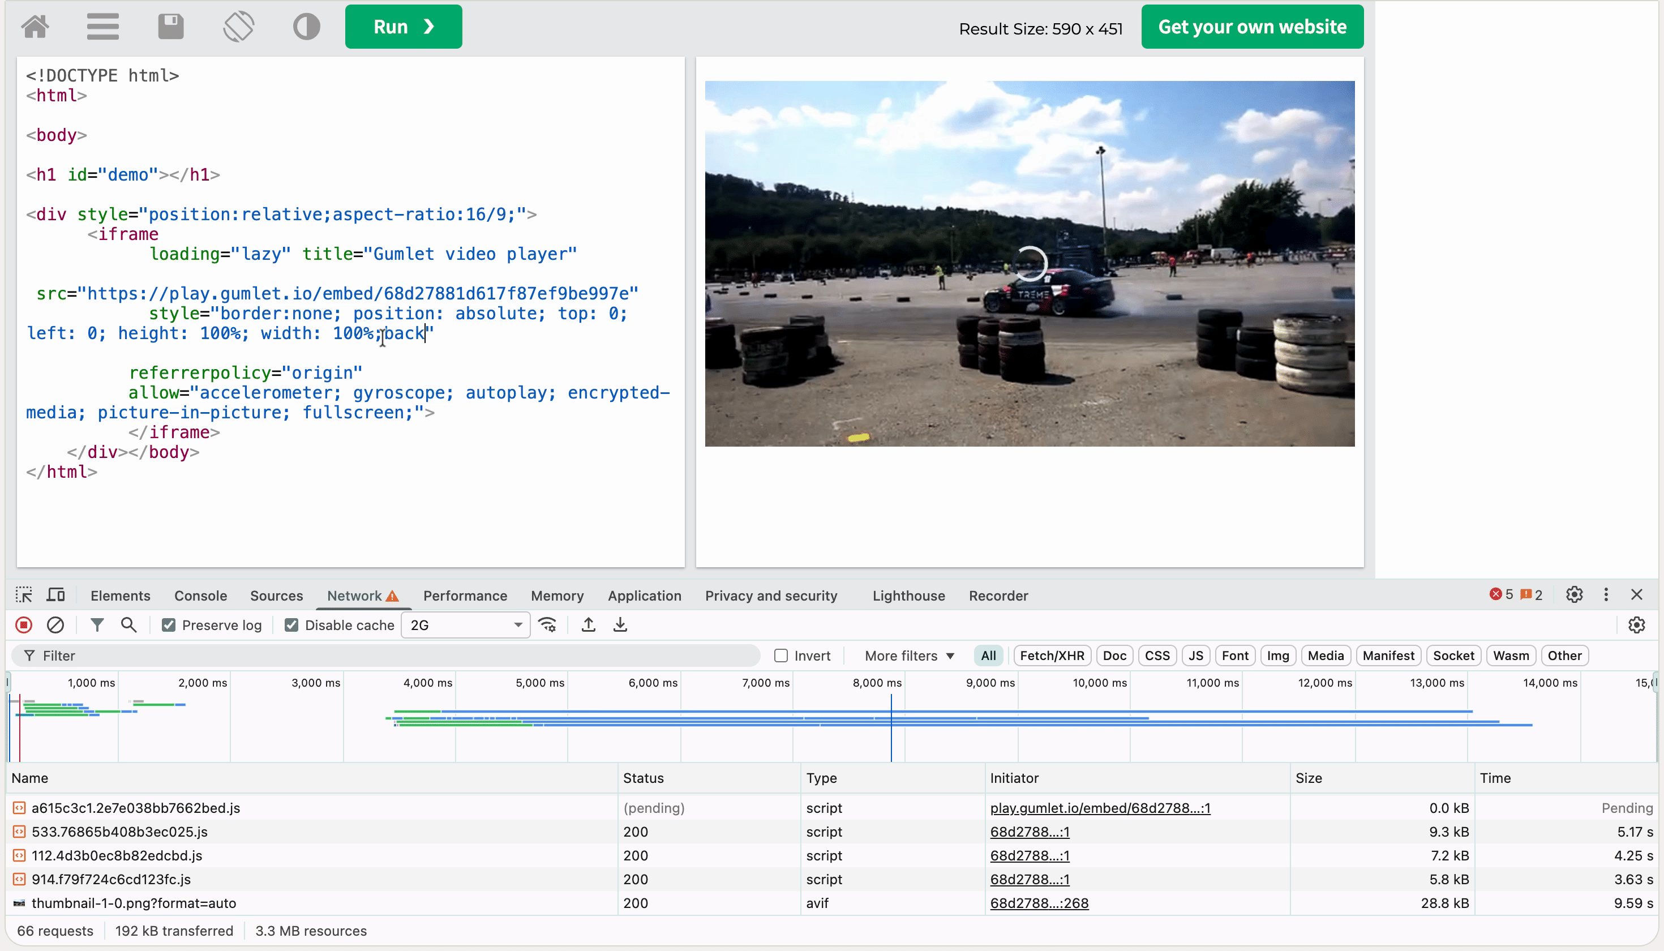Open network search magnifier
Image resolution: width=1664 pixels, height=951 pixels.
click(128, 625)
